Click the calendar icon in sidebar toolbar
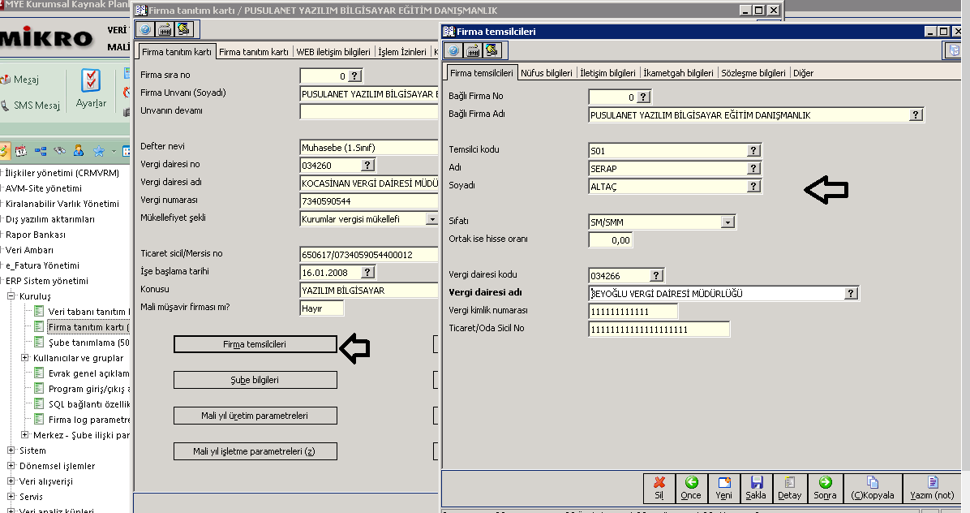 pos(21,151)
